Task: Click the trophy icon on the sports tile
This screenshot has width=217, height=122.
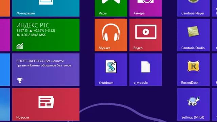Action: [20, 80]
